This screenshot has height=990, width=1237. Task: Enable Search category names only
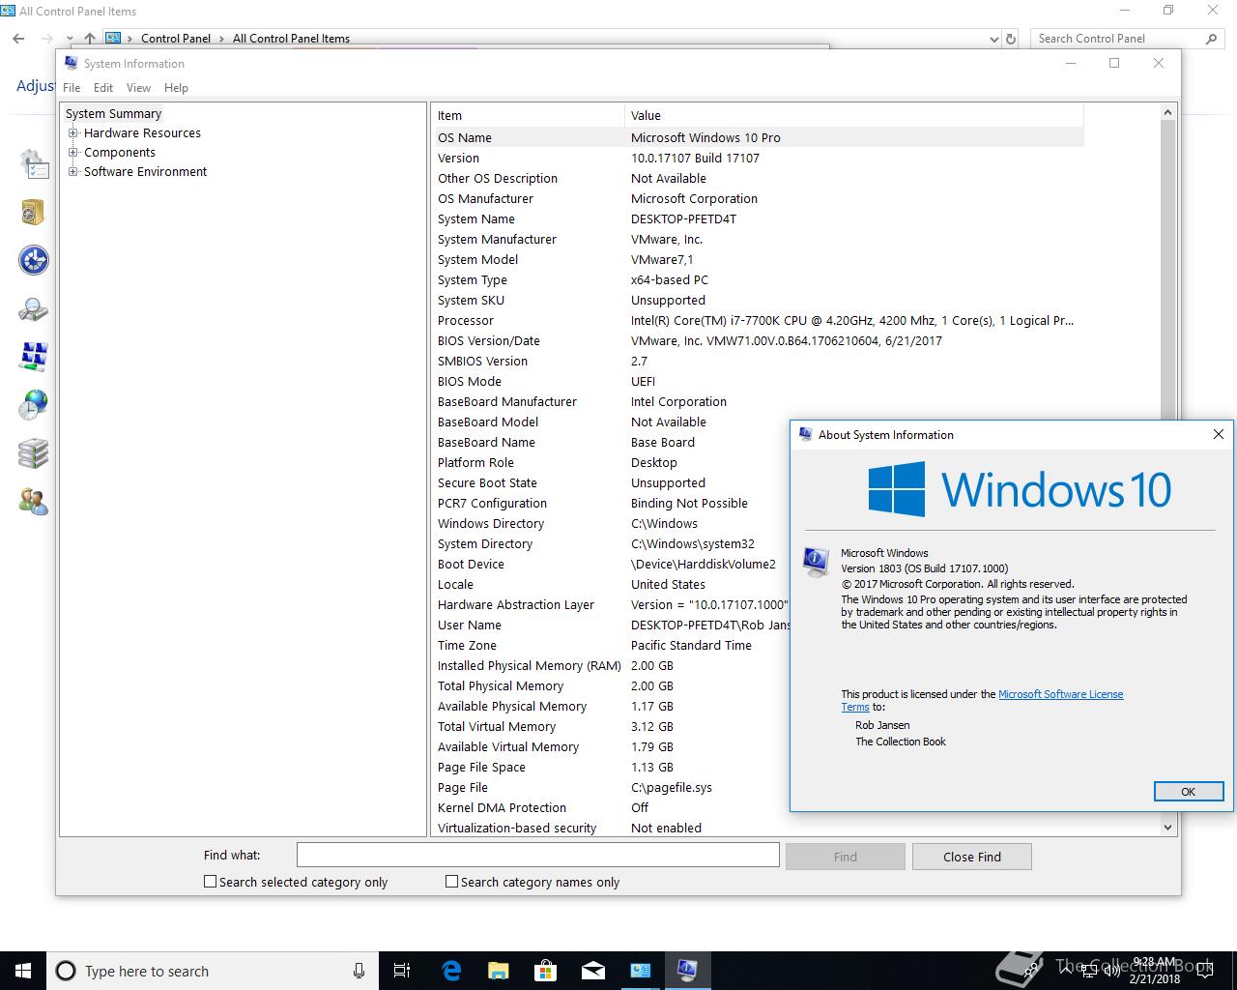click(x=451, y=882)
